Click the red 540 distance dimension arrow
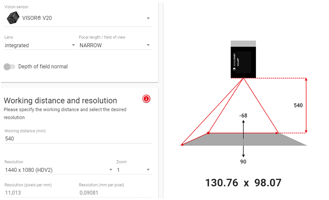 (x=306, y=106)
